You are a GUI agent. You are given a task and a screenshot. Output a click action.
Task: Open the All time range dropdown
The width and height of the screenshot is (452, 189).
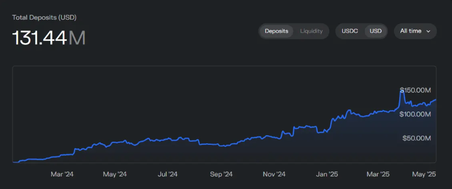tap(415, 31)
